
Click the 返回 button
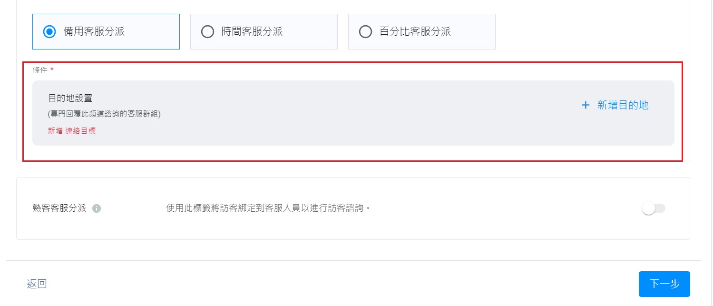point(37,284)
